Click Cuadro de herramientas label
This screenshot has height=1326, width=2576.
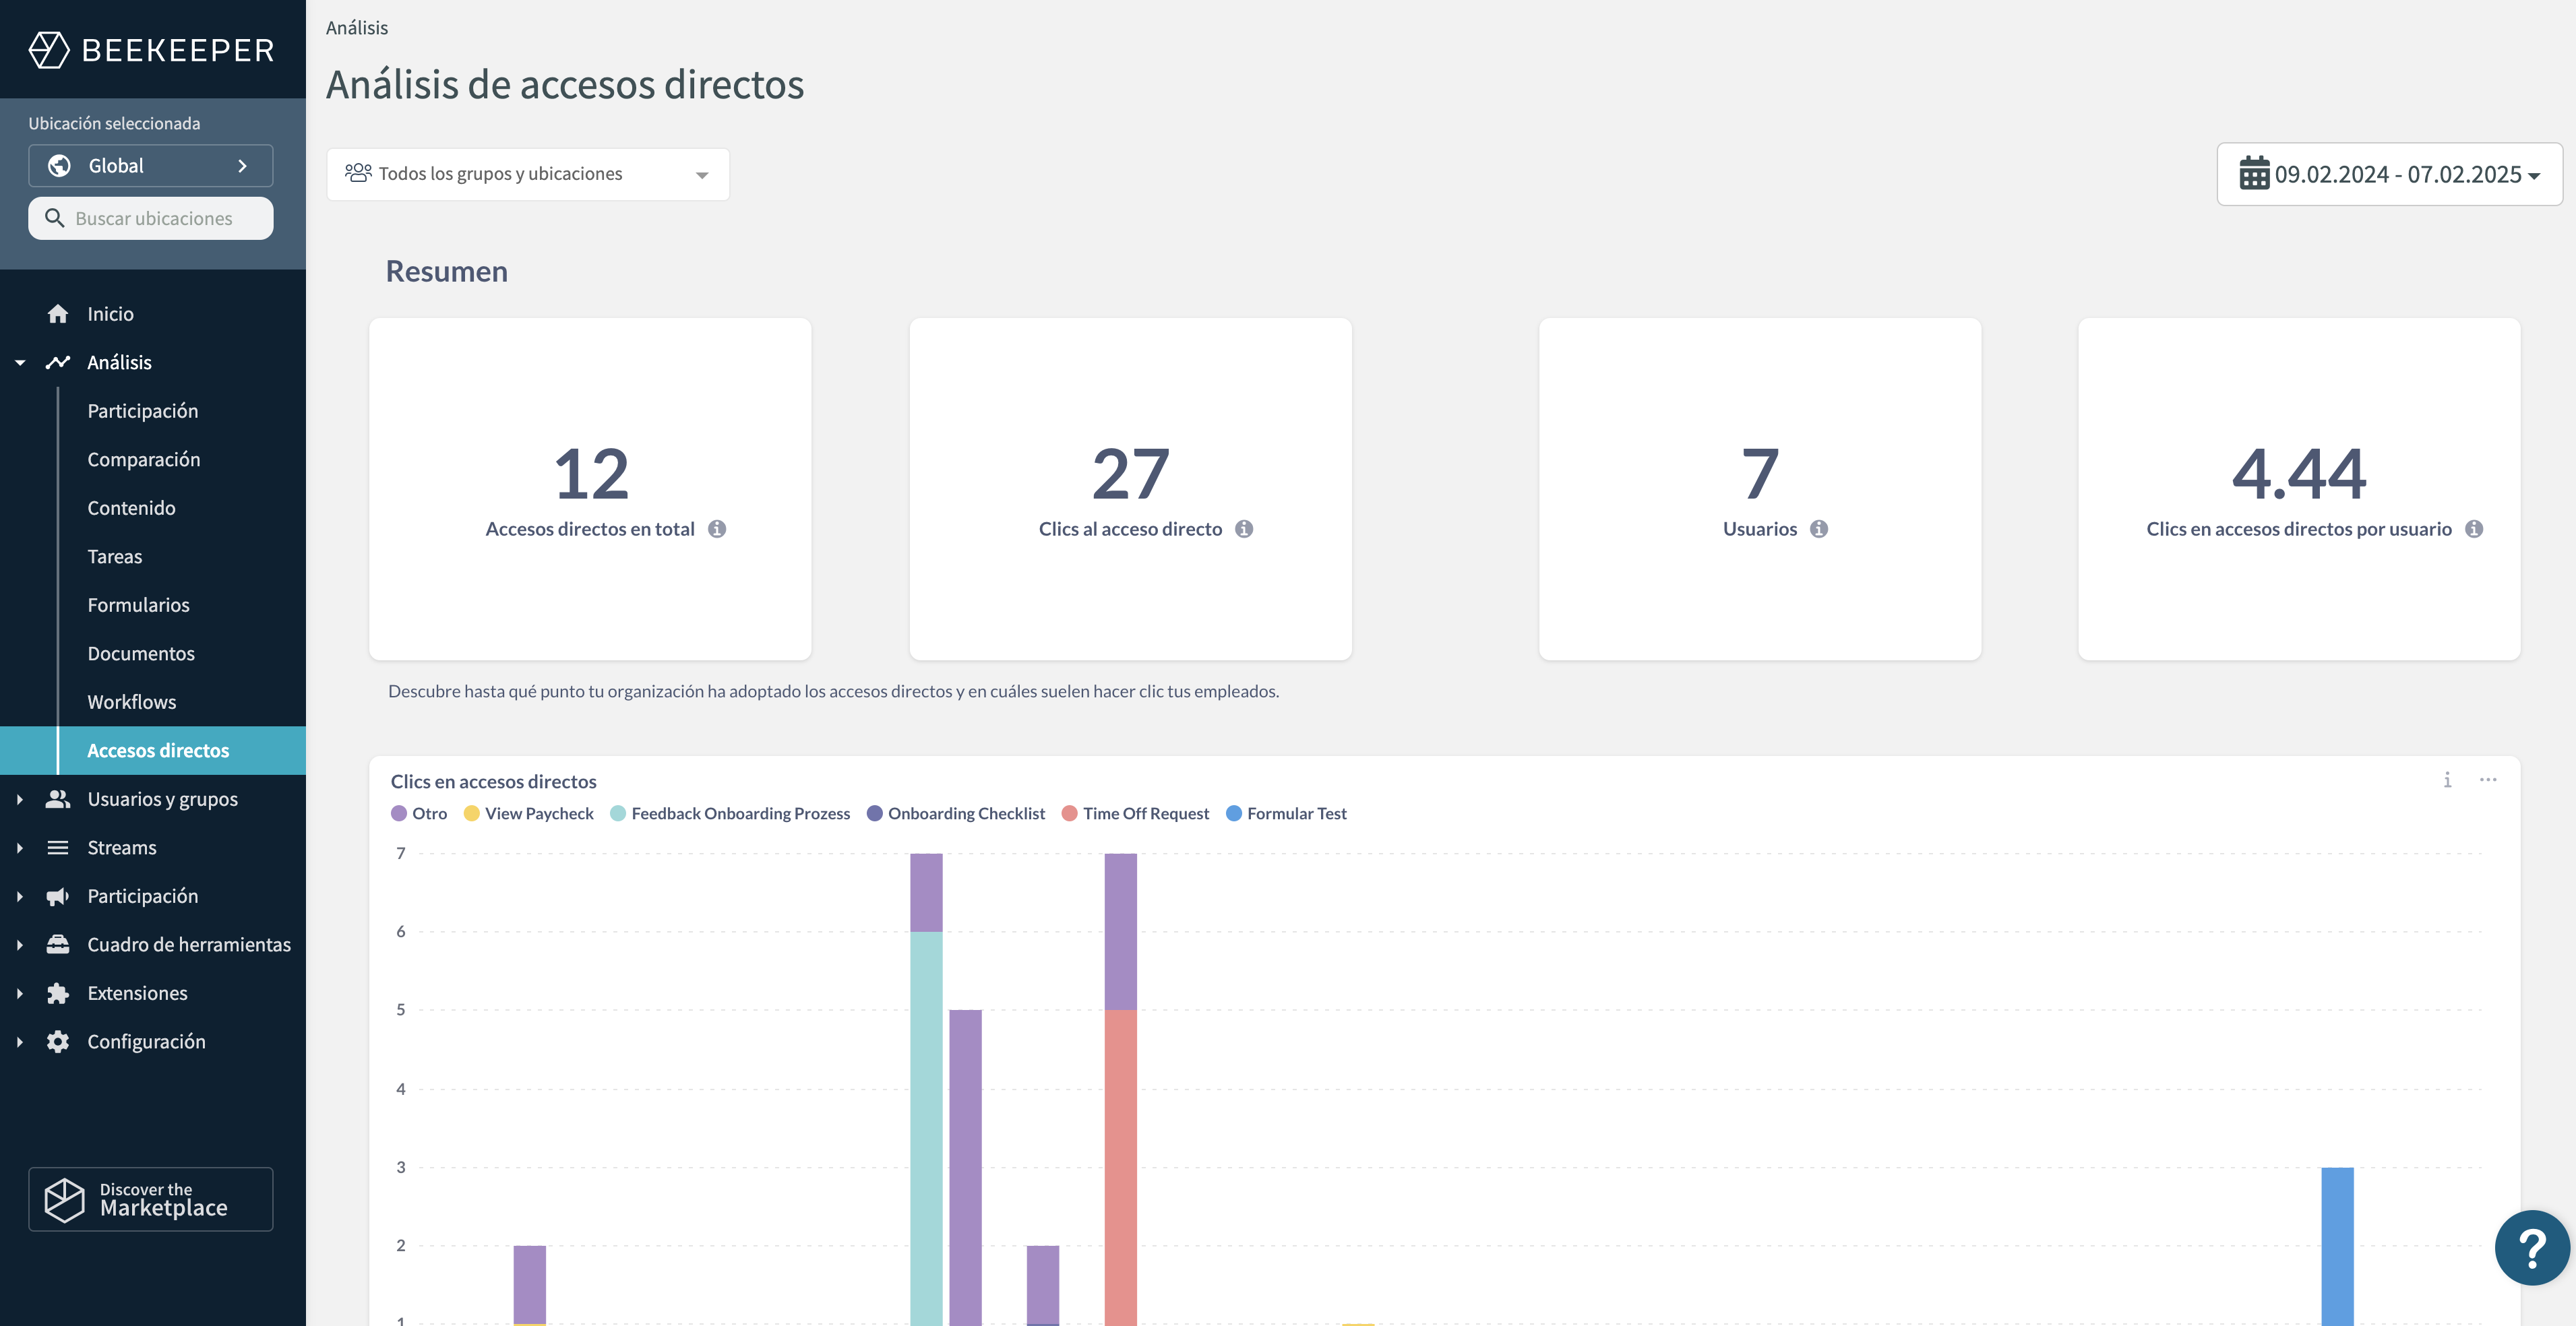189,945
